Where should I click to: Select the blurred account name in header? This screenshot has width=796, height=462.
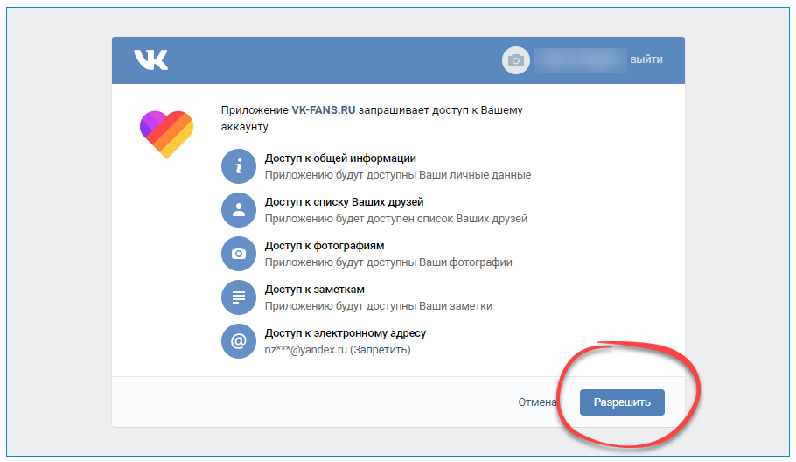(579, 59)
